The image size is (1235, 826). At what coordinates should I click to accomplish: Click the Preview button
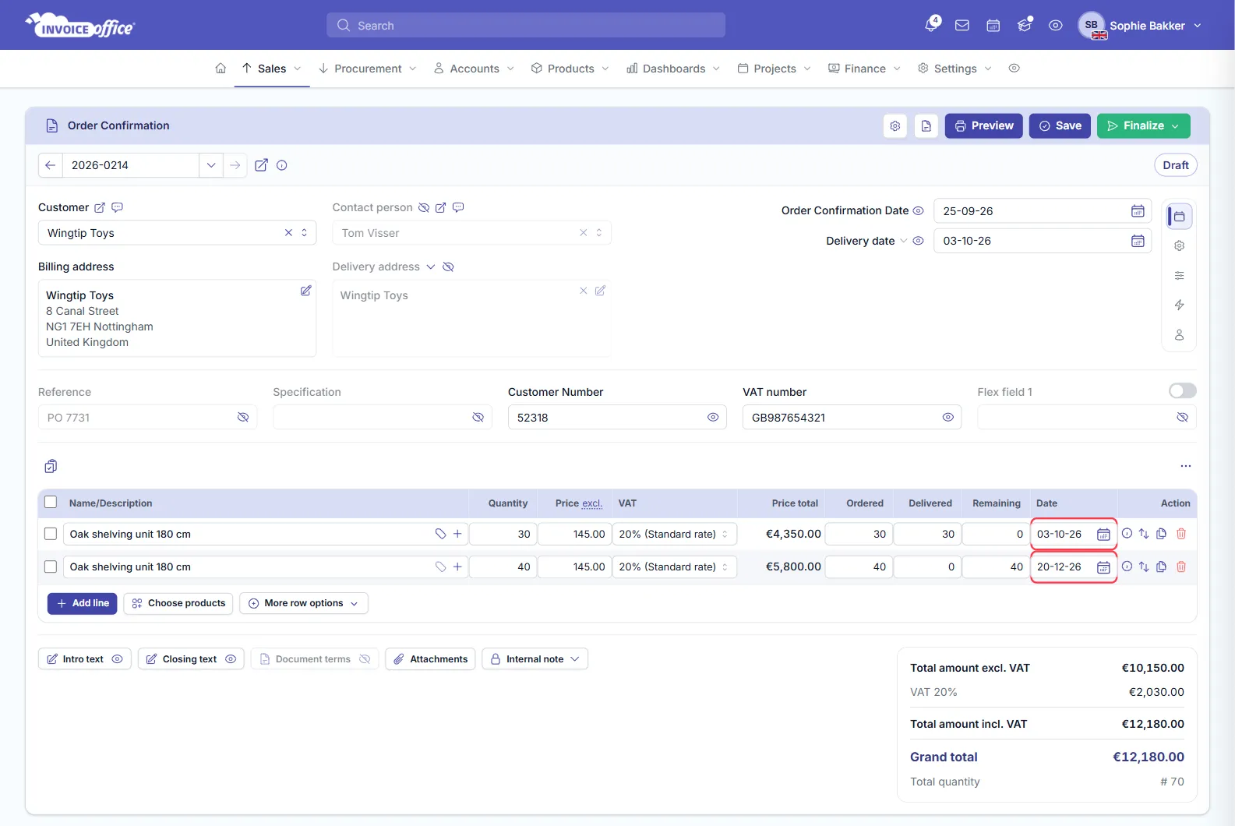click(x=984, y=125)
